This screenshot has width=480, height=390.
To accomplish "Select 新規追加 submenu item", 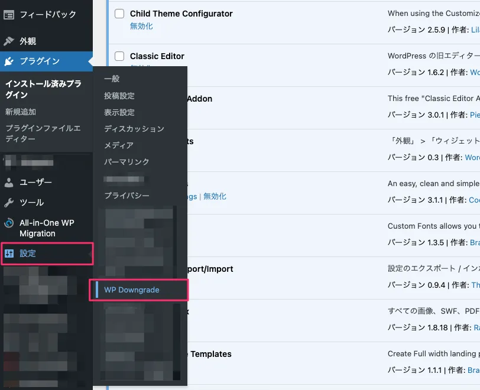I will pyautogui.click(x=21, y=112).
